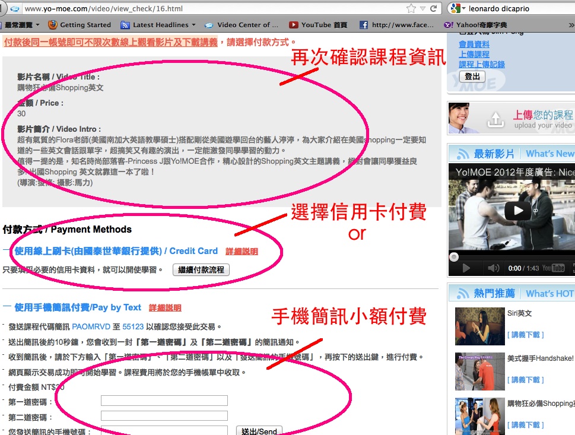575x435 pixels.
Task: Download handout for 美式握手Handshake
Action: [526, 380]
